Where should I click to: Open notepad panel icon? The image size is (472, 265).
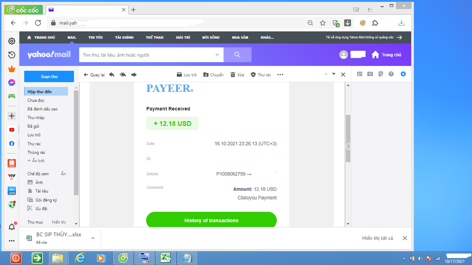click(381, 74)
